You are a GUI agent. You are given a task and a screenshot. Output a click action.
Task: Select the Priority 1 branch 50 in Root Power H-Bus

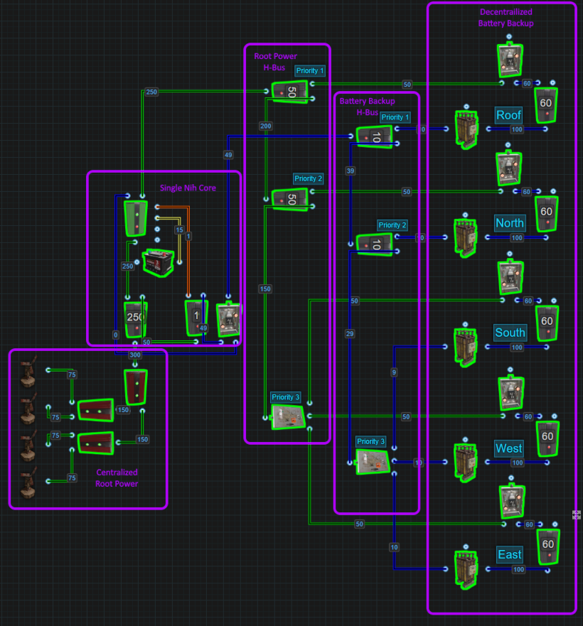[290, 92]
